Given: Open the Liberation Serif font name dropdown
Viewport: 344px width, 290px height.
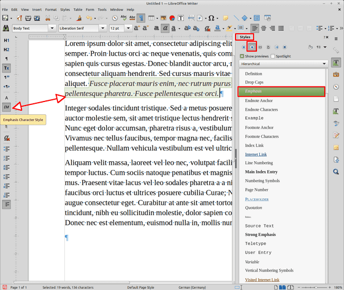Looking at the screenshot, I should coord(103,28).
